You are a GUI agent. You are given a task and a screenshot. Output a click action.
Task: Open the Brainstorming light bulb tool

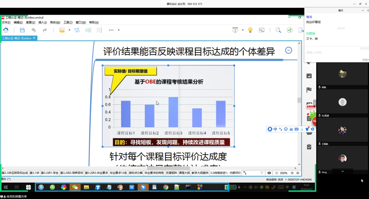(x=250, y=30)
